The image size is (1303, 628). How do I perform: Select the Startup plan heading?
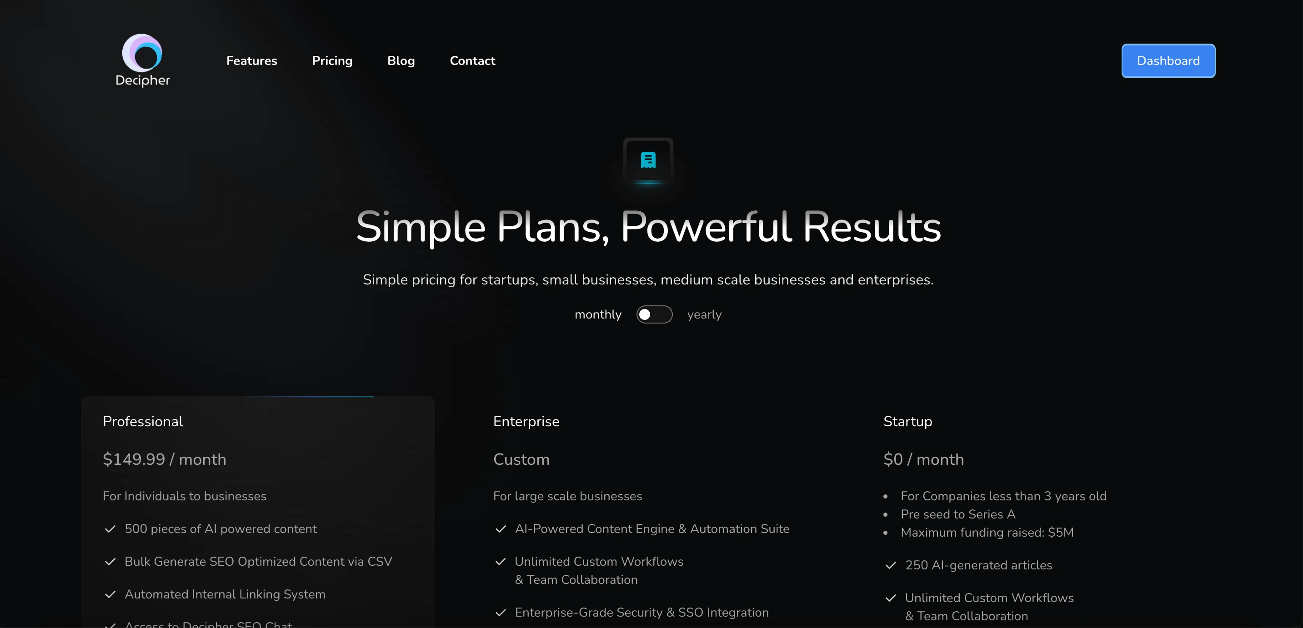tap(907, 422)
